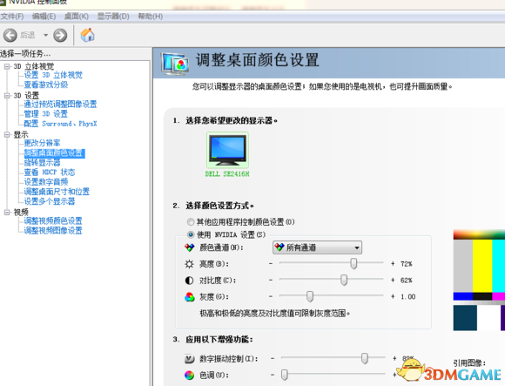
Task: Click the gamma RGB circles icon
Action: [x=190, y=297]
